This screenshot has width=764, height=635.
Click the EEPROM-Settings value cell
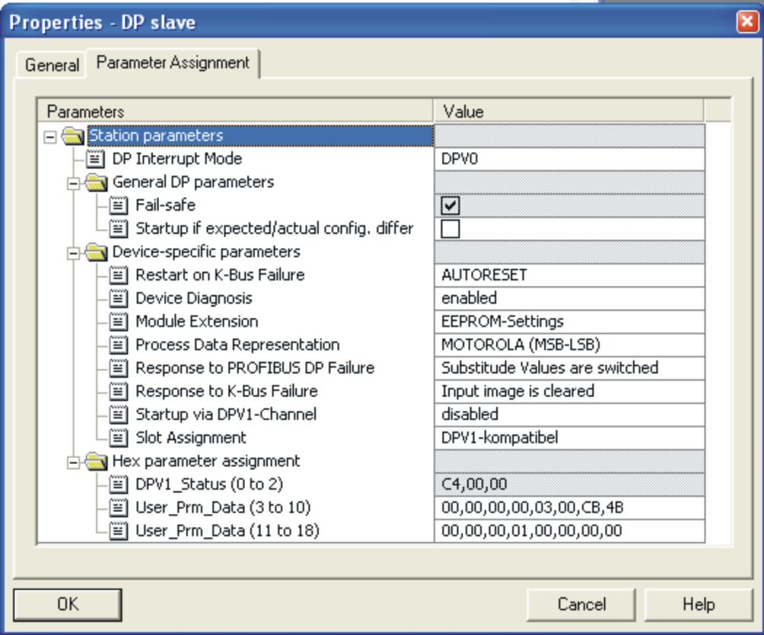[569, 322]
